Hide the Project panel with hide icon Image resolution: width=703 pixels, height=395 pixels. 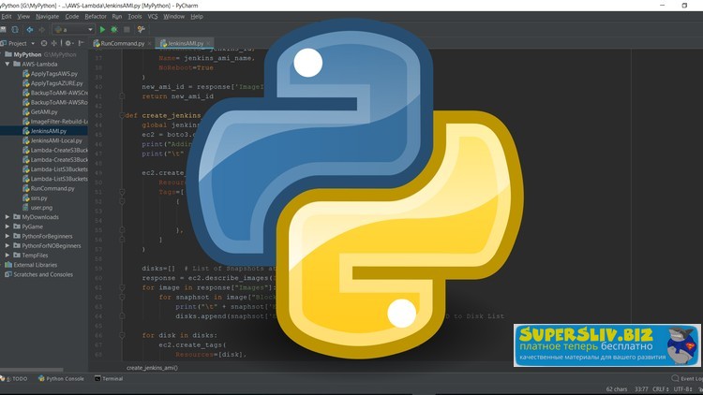point(82,43)
